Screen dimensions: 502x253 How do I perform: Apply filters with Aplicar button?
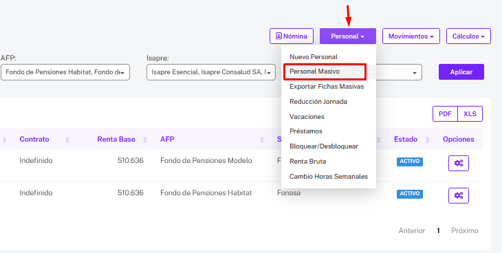tap(461, 72)
